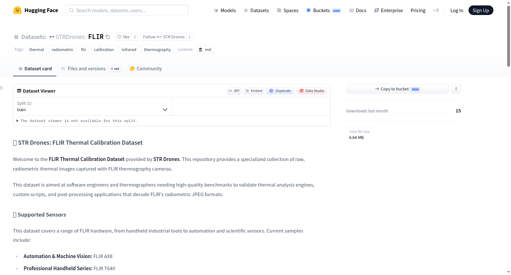Click the Embed button
Screen dimensions: 511x275
254,91
